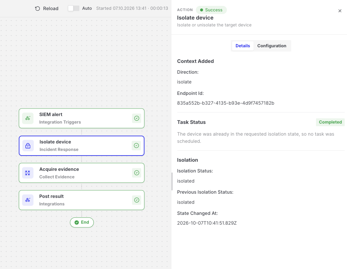Click the panel resize handle
This screenshot has width=347, height=269.
pyautogui.click(x=172, y=182)
